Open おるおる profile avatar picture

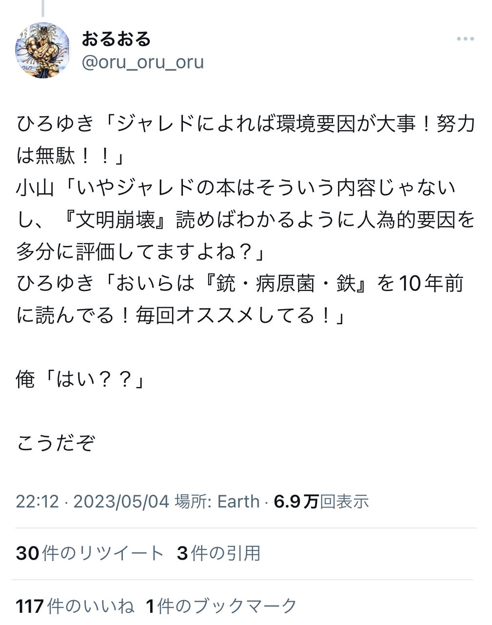click(43, 50)
